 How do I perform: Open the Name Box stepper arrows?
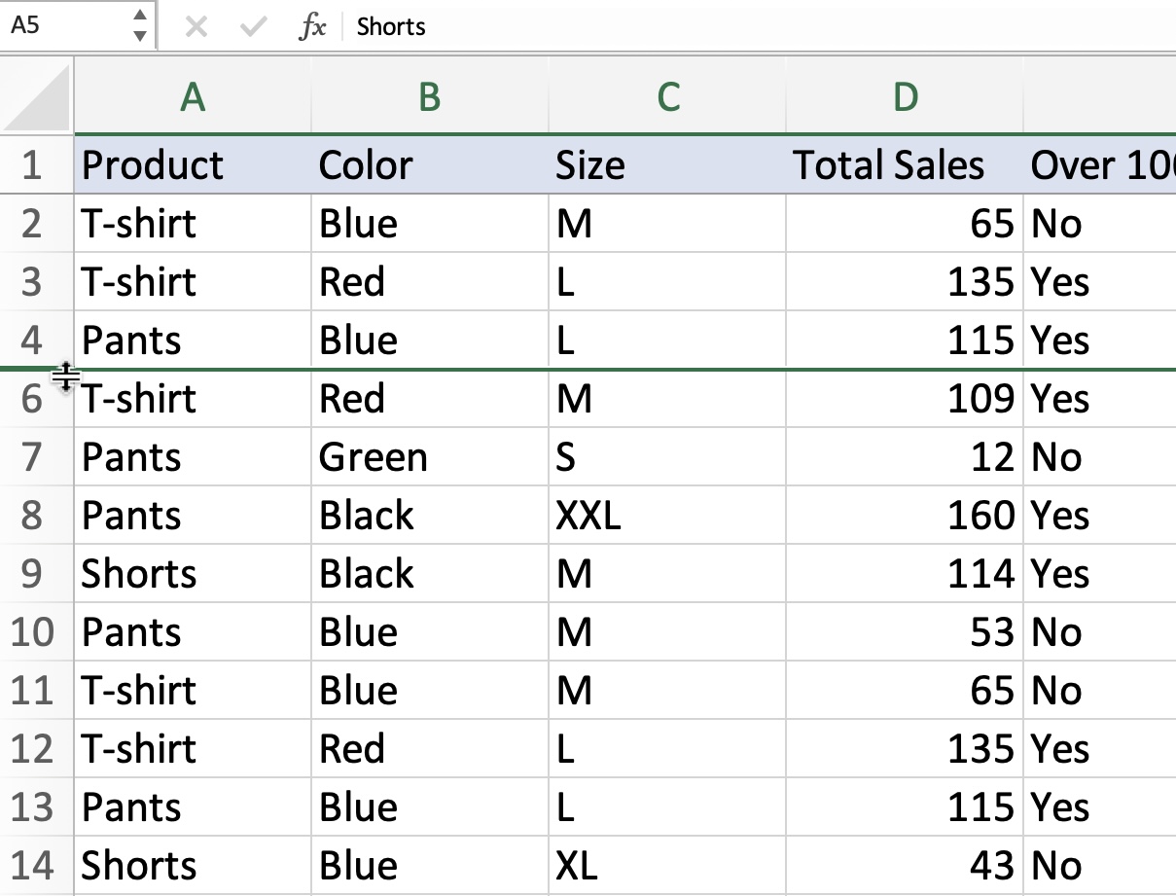[x=140, y=25]
